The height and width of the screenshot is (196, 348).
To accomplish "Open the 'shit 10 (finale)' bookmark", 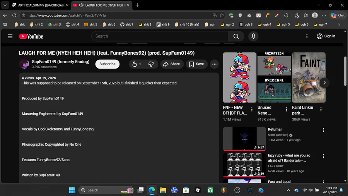I will coord(187,24).
